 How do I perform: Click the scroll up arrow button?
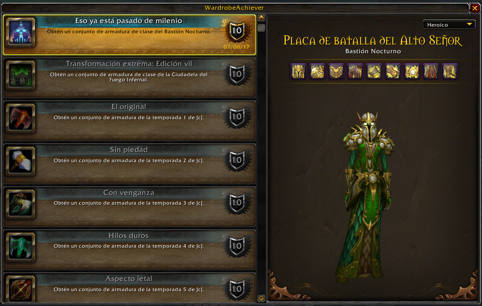pyautogui.click(x=261, y=18)
